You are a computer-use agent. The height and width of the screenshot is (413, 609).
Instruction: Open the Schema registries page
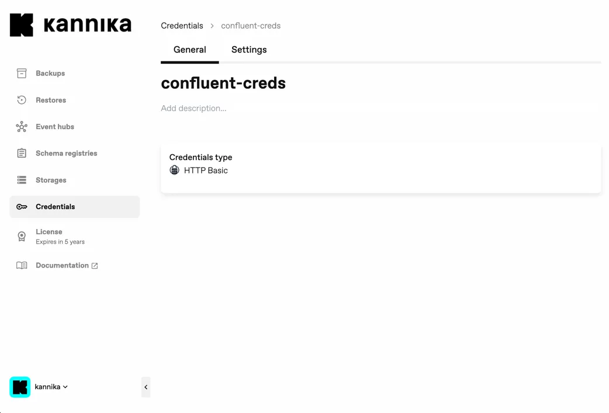(x=66, y=153)
